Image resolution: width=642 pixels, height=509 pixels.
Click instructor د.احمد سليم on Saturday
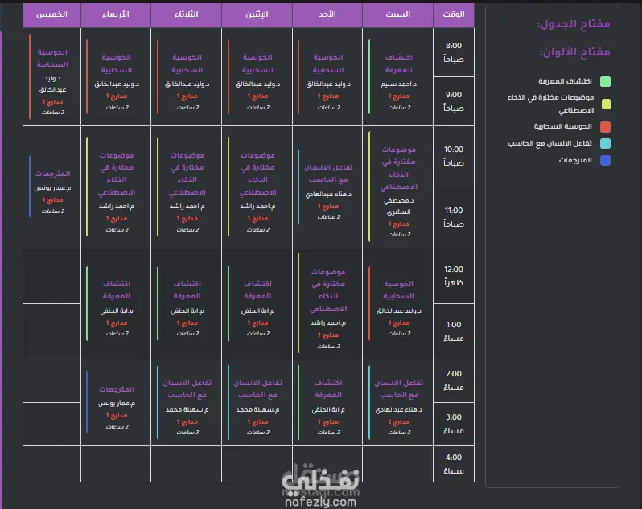tap(398, 84)
